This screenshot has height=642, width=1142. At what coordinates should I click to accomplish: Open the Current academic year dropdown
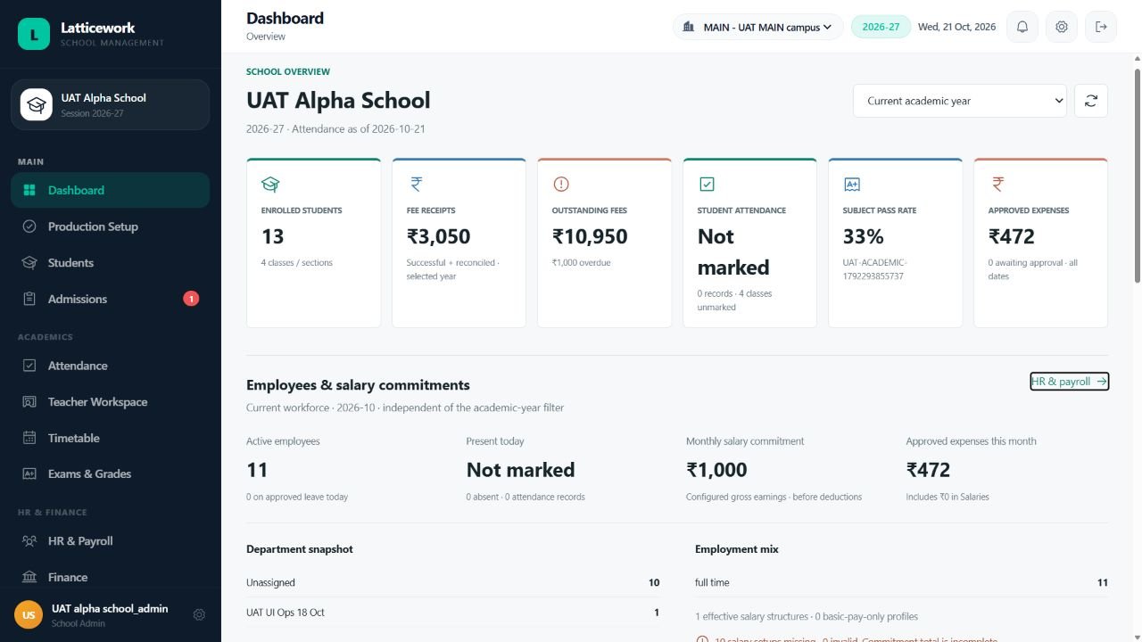tap(960, 101)
